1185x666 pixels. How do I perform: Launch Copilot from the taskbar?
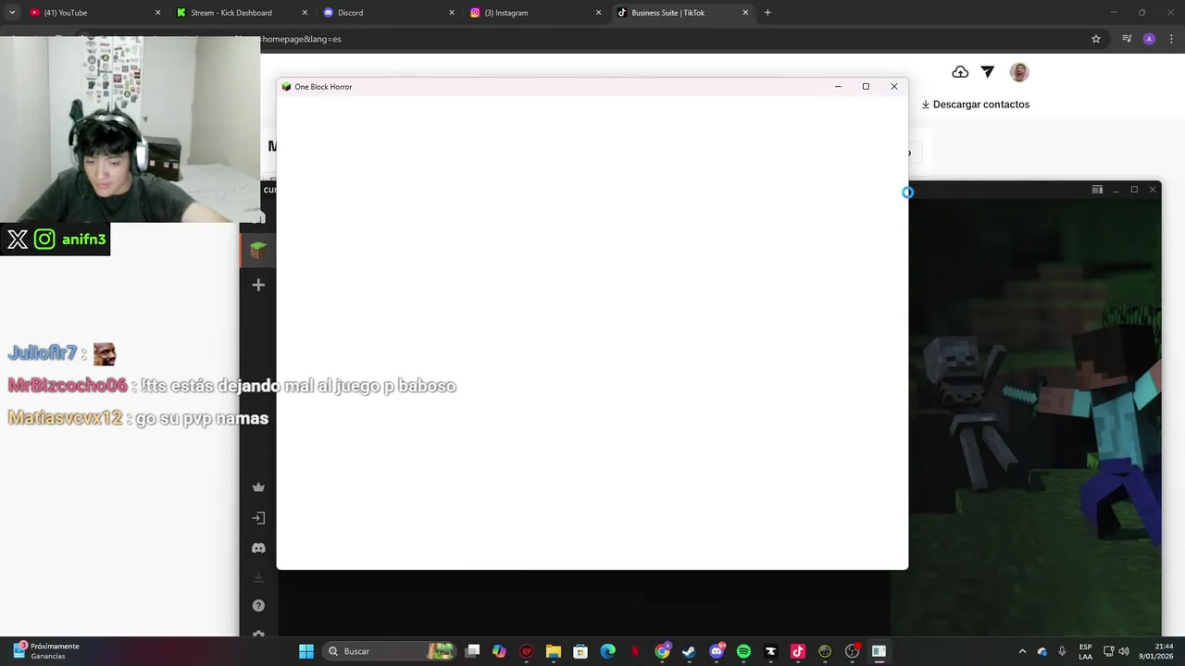[499, 651]
